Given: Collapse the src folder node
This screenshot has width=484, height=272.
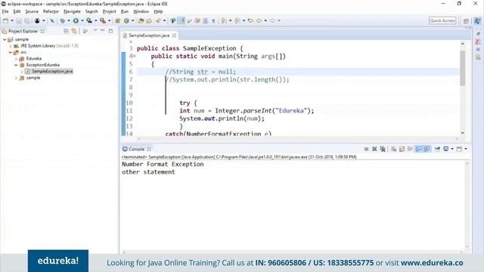Looking at the screenshot, I should point(11,52).
